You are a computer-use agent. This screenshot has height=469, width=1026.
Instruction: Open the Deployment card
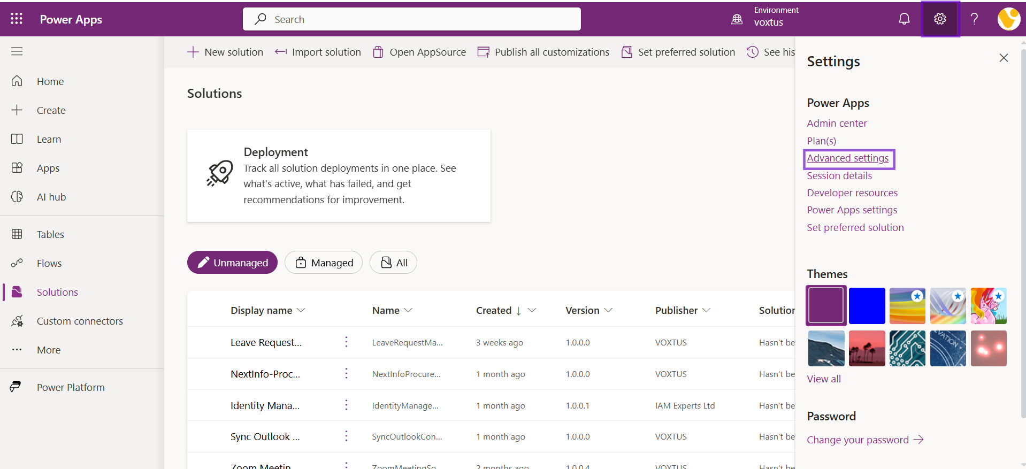(339, 175)
